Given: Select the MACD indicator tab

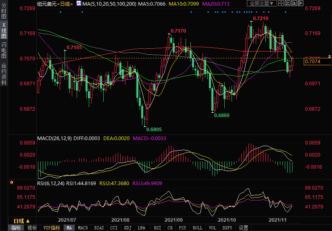Looking at the screenshot, I should pyautogui.click(x=83, y=228).
